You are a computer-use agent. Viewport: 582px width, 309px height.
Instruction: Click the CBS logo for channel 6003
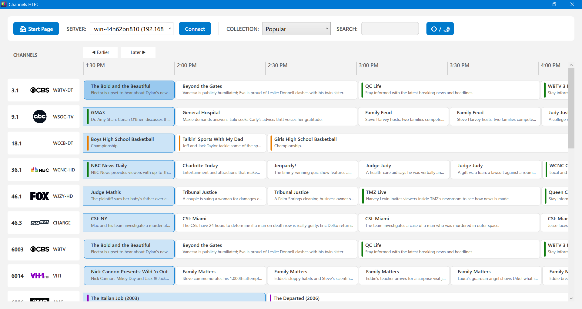pos(40,249)
